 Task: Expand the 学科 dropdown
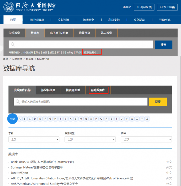point(34,139)
